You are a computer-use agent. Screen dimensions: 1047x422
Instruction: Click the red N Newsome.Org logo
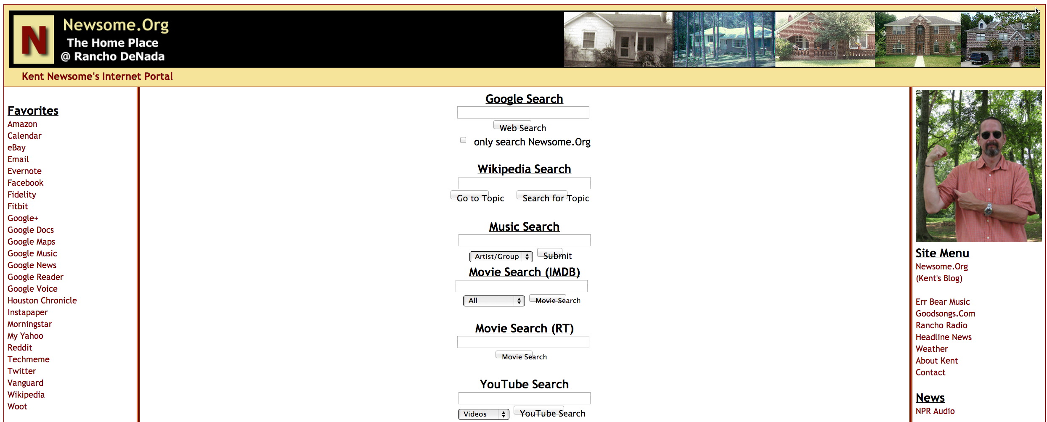point(34,40)
